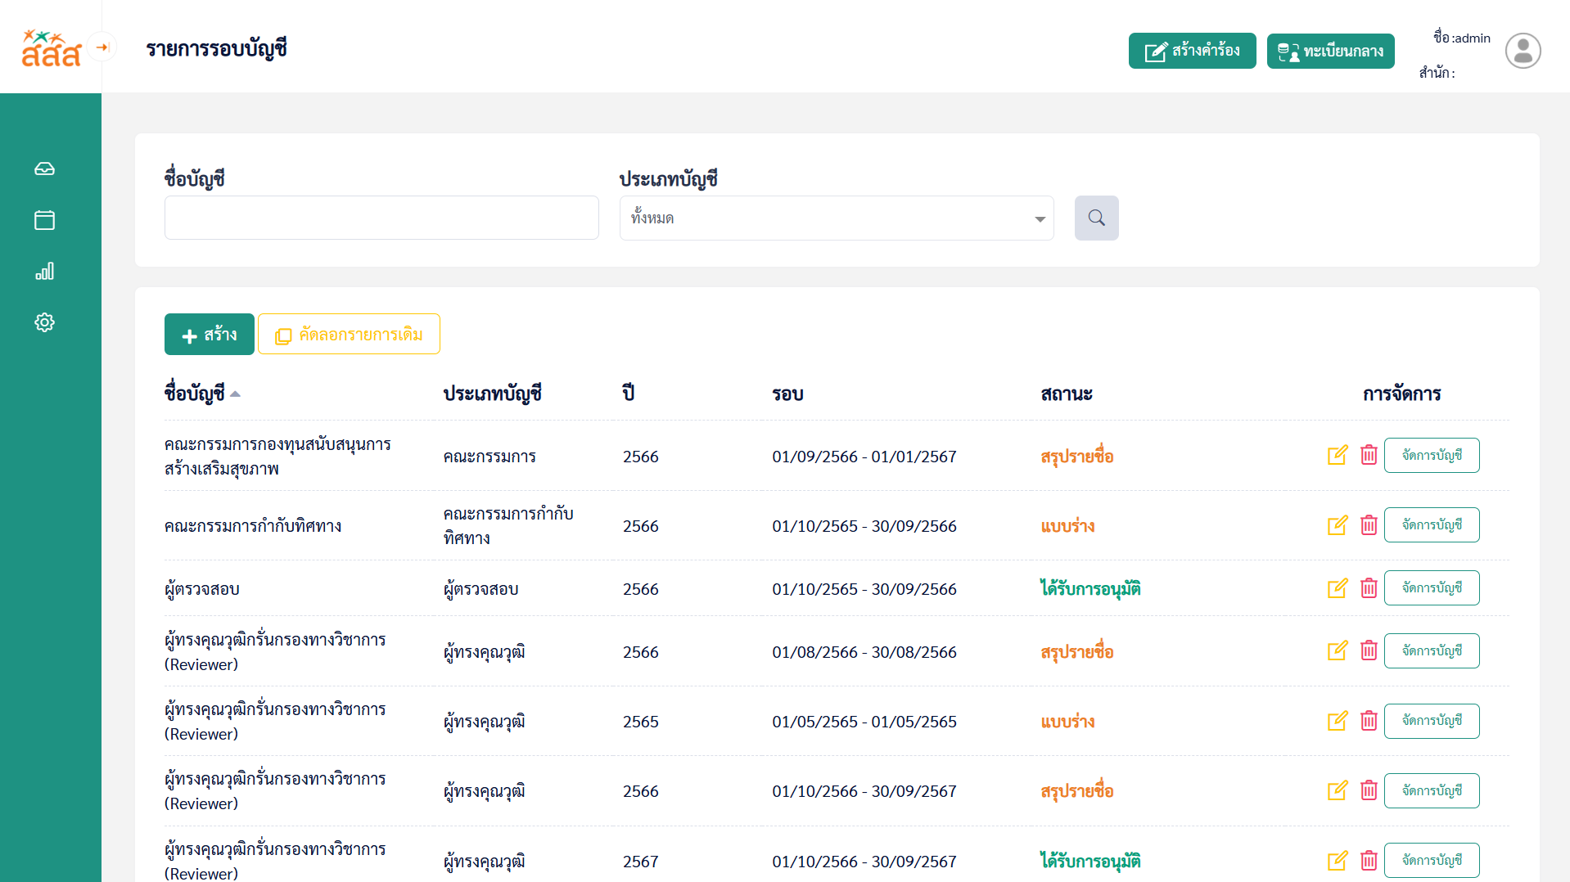This screenshot has width=1570, height=882.
Task: Delete the first row with trash icon
Action: click(1369, 456)
